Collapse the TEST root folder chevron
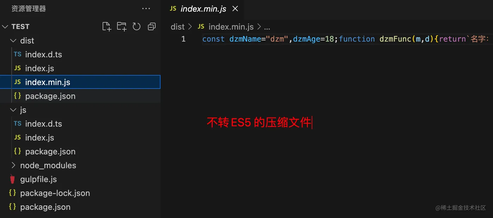The height and width of the screenshot is (218, 493). pos(5,27)
